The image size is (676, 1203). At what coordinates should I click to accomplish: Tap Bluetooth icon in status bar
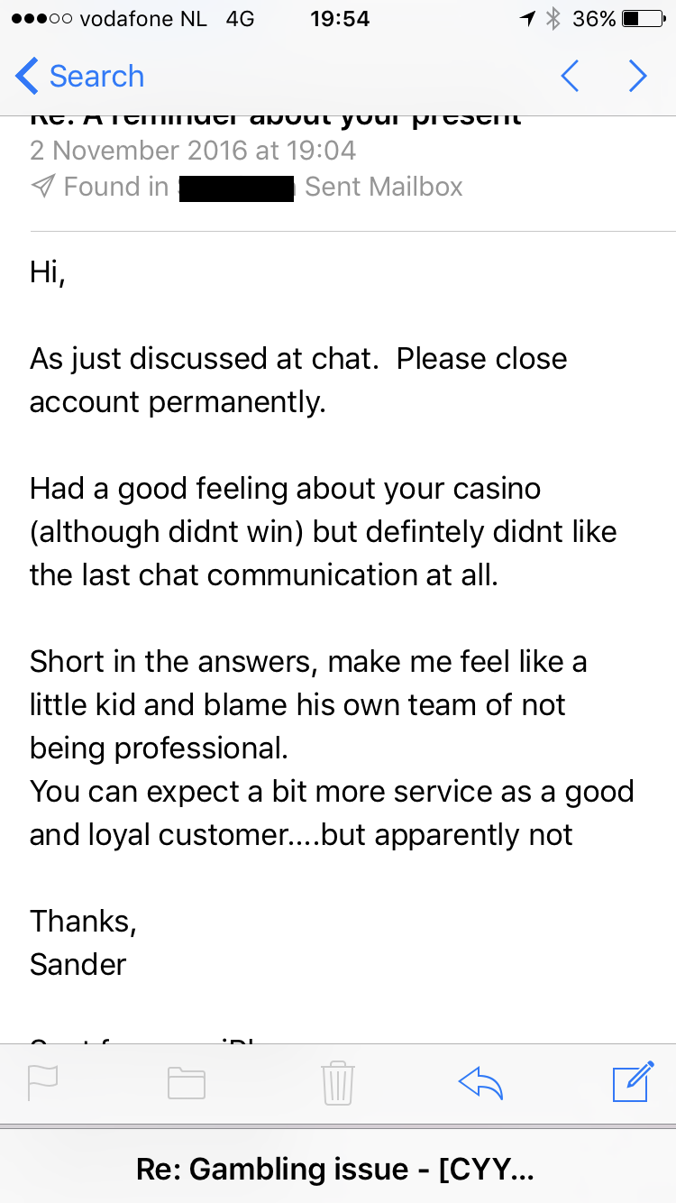click(554, 19)
